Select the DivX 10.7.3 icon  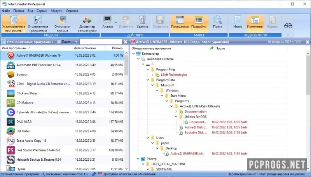(x=11, y=121)
